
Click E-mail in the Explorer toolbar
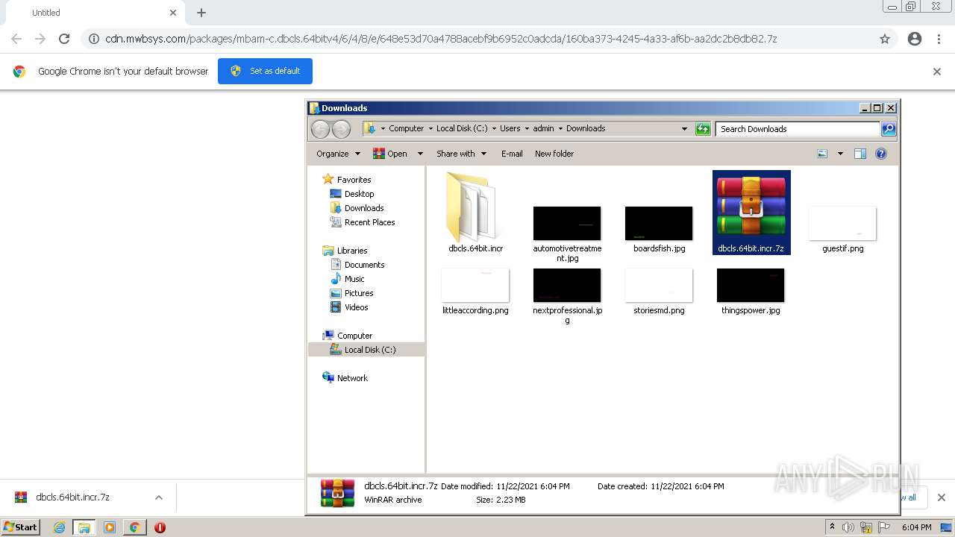pyautogui.click(x=512, y=154)
